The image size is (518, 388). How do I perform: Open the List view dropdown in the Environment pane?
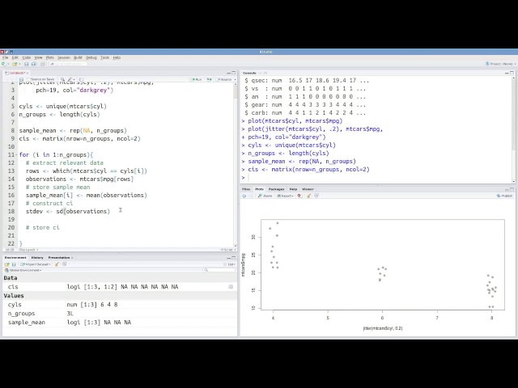[x=230, y=264]
